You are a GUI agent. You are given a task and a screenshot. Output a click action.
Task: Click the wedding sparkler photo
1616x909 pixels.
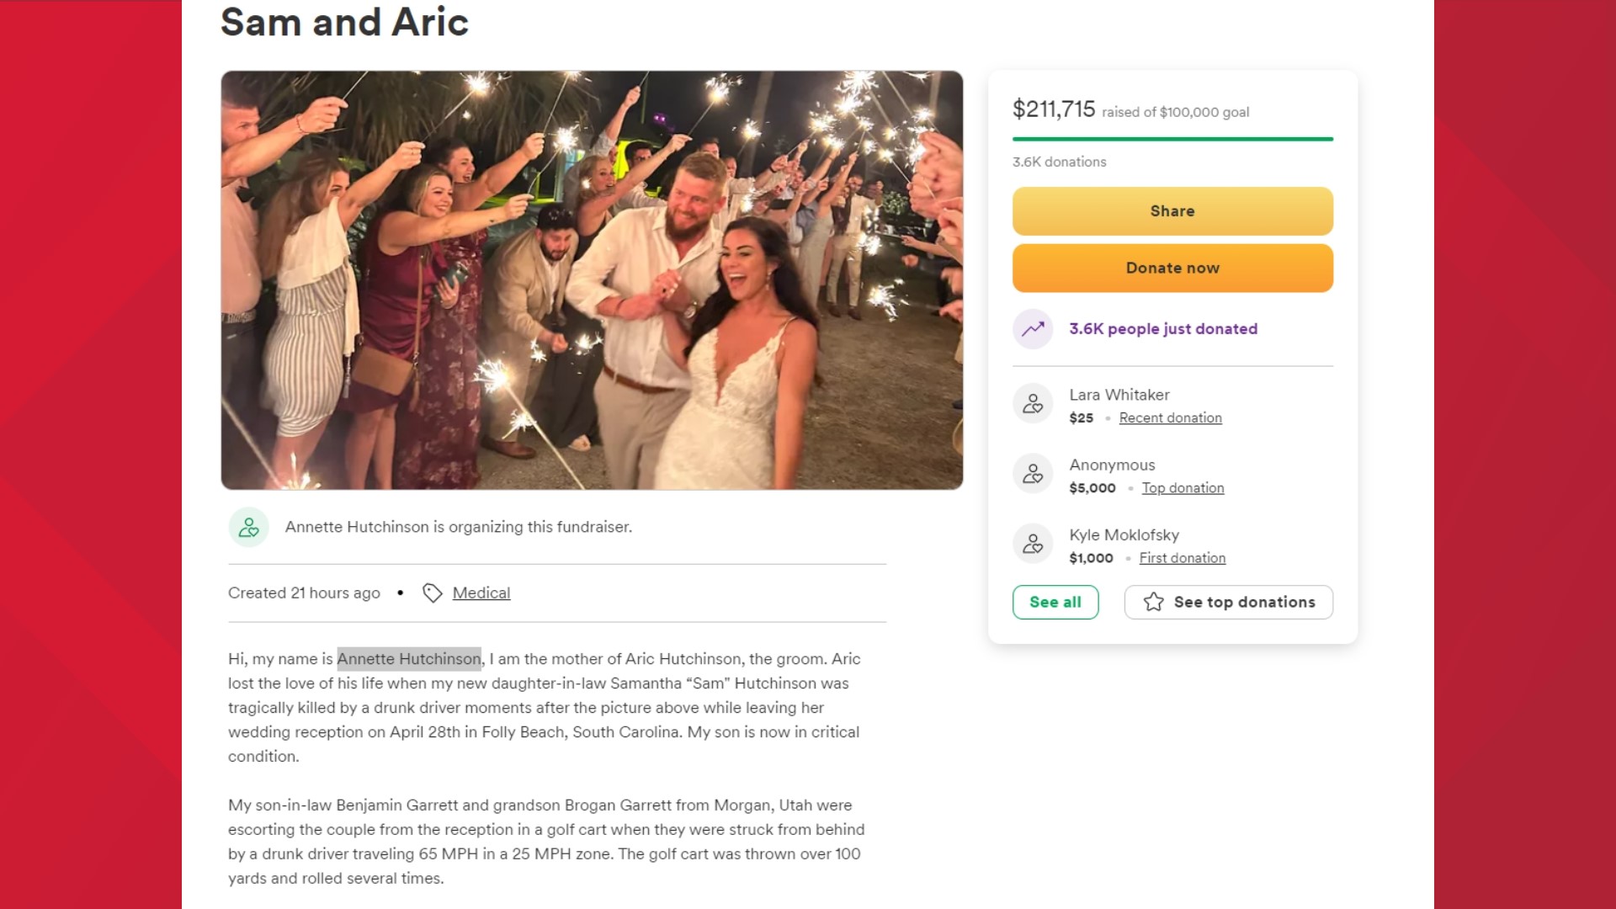[x=592, y=280]
